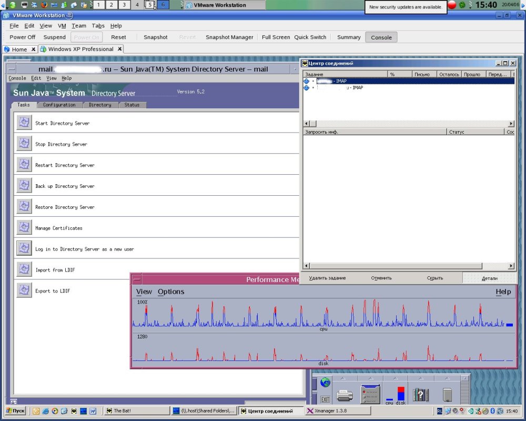
Task: Click the CDE front panel EXIT button
Action: click(325, 399)
